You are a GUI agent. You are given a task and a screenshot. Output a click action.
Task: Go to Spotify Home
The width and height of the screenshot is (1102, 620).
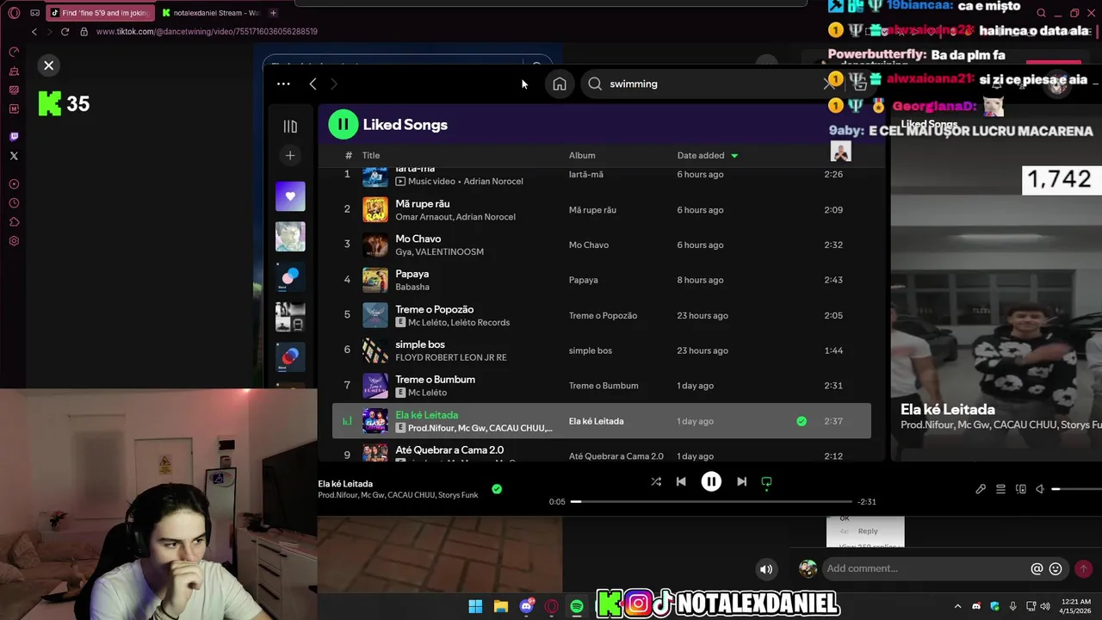560,84
